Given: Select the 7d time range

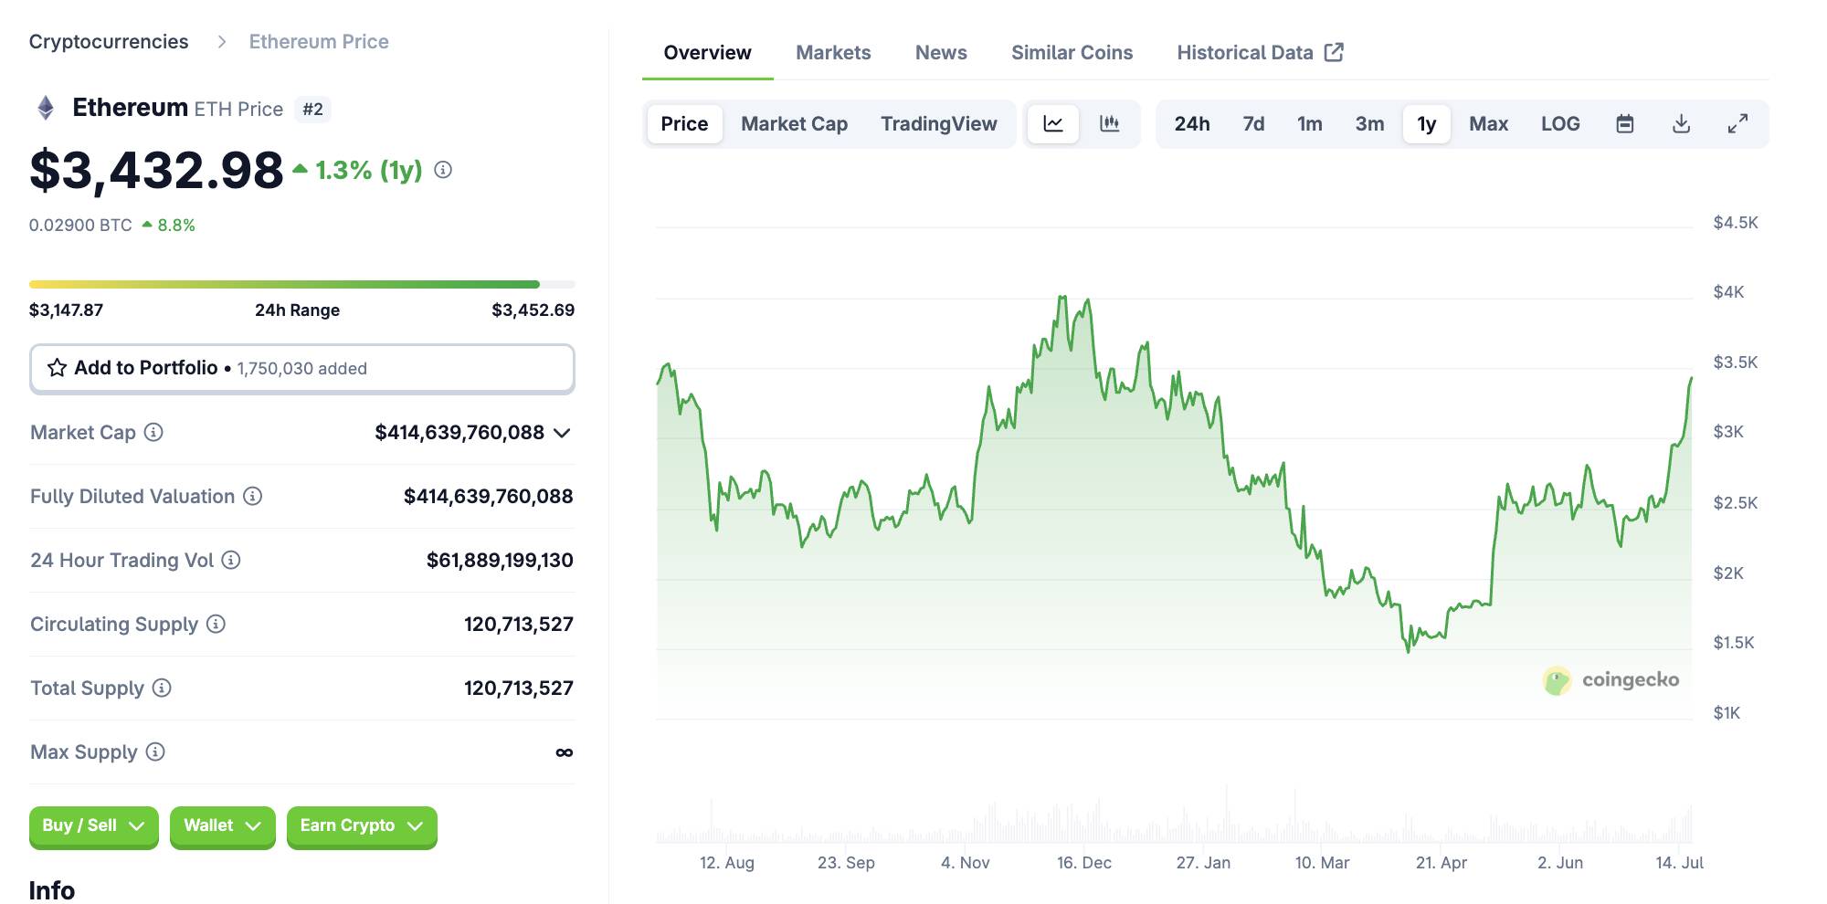Looking at the screenshot, I should [1253, 124].
